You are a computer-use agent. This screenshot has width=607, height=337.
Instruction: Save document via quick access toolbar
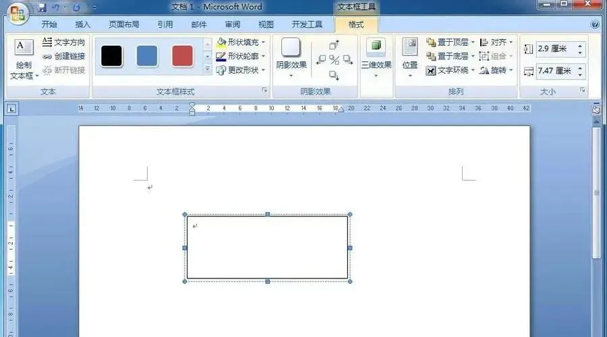(42, 7)
